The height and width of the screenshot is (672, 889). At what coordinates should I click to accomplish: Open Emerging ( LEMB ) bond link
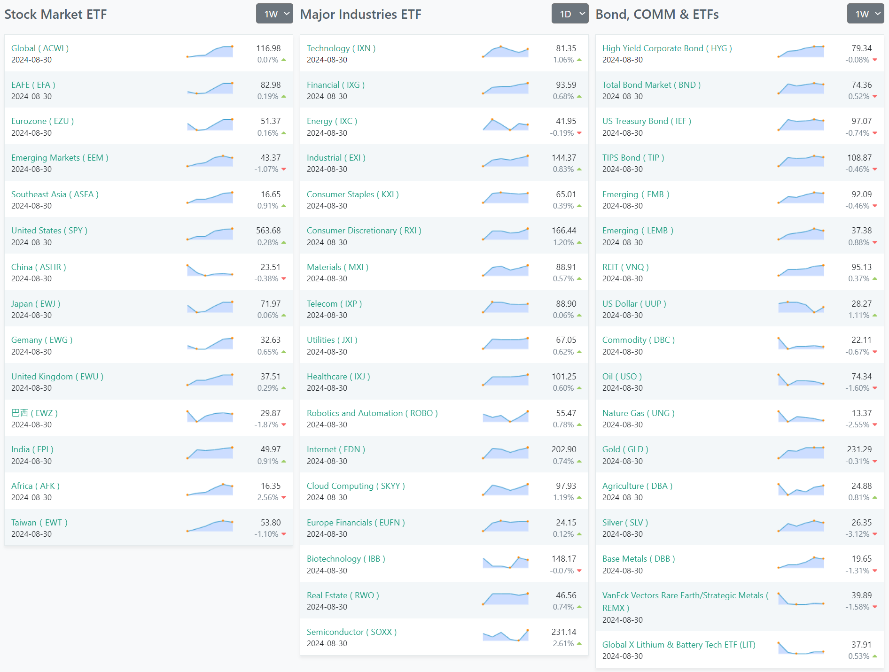[x=638, y=231]
